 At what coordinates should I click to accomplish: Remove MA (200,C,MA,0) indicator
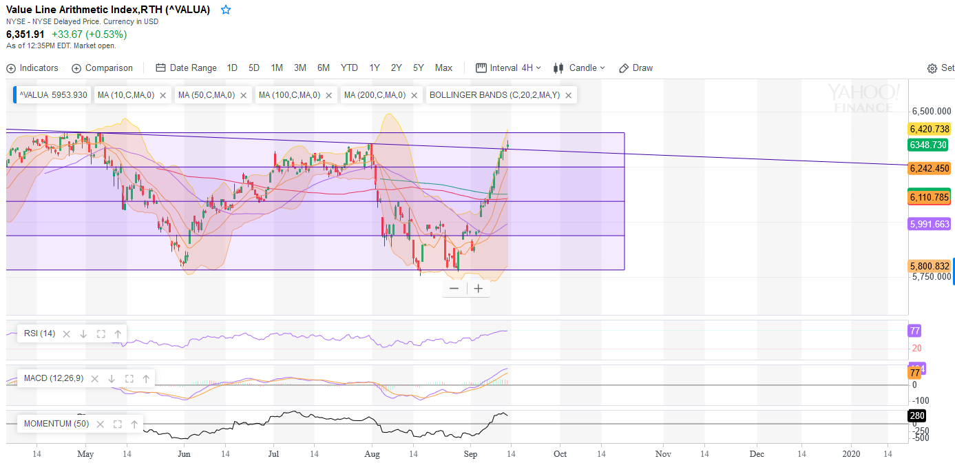pyautogui.click(x=414, y=95)
